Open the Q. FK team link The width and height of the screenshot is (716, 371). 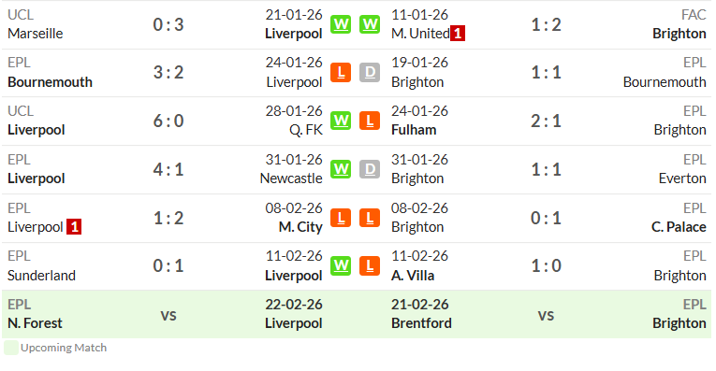coord(306,130)
